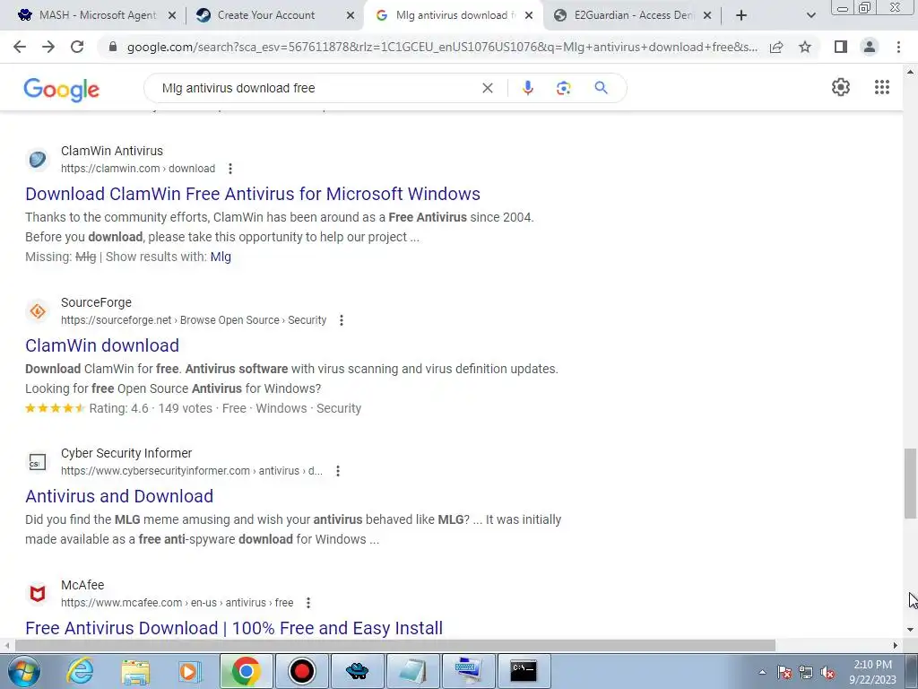
Task: Open more options for Cyber Security Informer result
Action: click(x=338, y=471)
